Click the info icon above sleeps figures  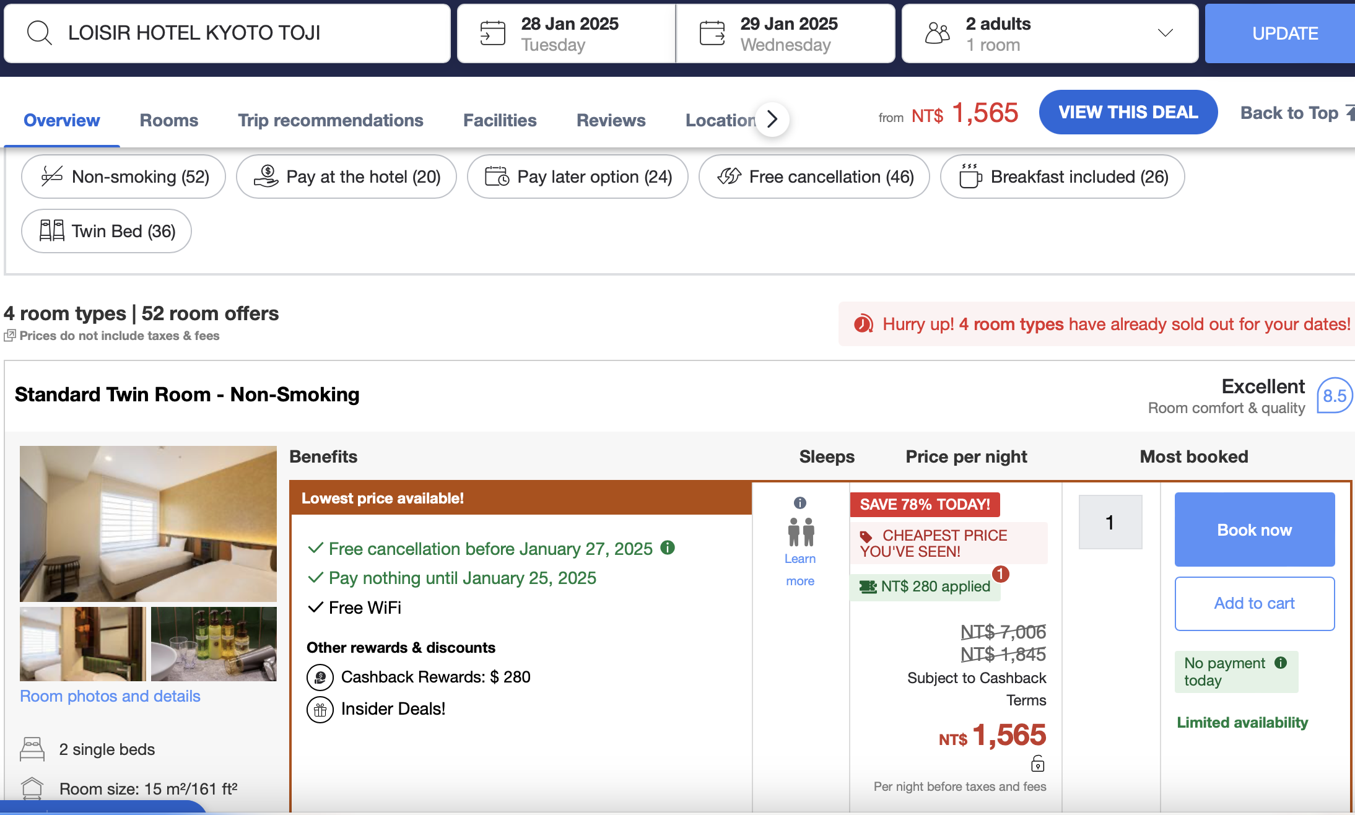tap(800, 503)
